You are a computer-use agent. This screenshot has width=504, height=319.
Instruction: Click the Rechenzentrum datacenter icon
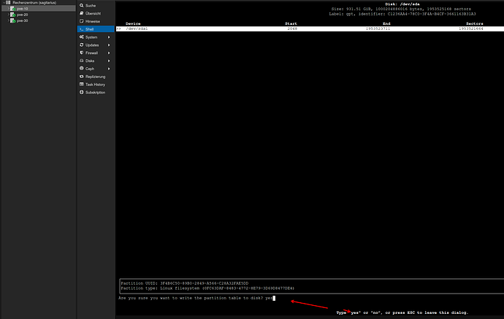click(x=8, y=3)
